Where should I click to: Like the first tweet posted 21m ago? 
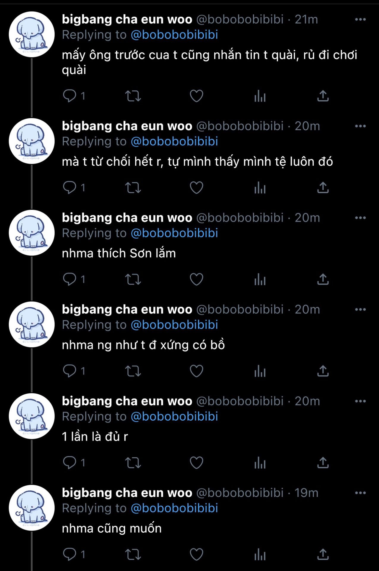pyautogui.click(x=196, y=96)
